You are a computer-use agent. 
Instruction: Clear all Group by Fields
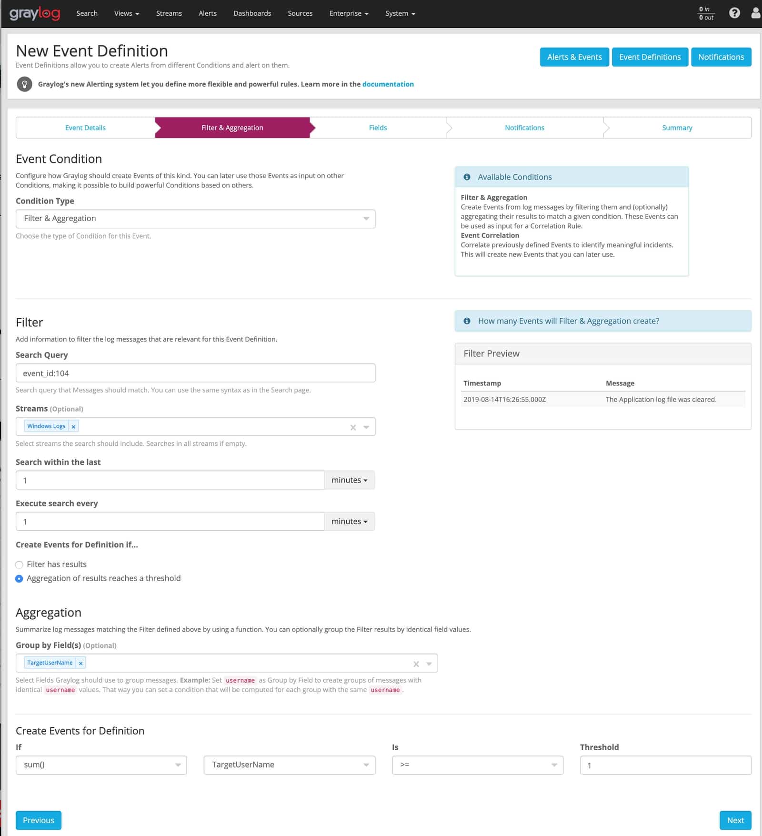(x=416, y=664)
